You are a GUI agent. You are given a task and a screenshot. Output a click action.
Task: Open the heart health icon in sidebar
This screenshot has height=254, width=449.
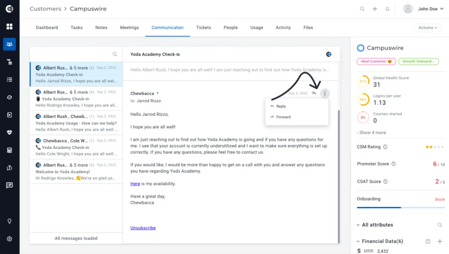tap(10, 132)
